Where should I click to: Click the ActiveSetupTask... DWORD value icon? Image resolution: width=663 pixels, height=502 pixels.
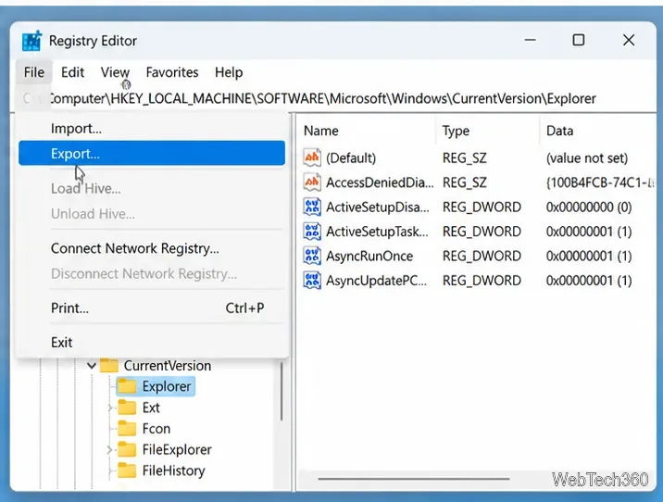(x=312, y=232)
